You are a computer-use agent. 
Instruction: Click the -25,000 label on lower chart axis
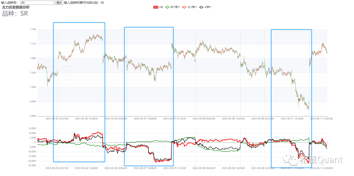(x=31, y=166)
